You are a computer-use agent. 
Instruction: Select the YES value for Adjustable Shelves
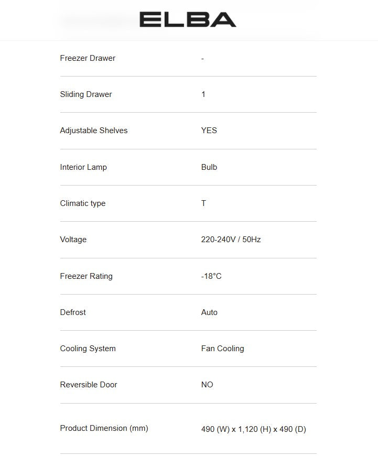tap(209, 131)
